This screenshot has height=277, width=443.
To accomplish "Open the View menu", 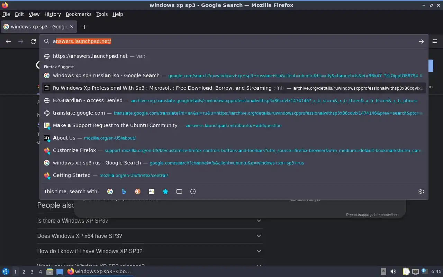I will tap(34, 14).
